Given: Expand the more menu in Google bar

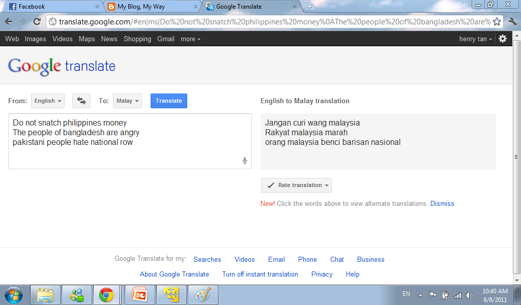Looking at the screenshot, I should coord(190,39).
